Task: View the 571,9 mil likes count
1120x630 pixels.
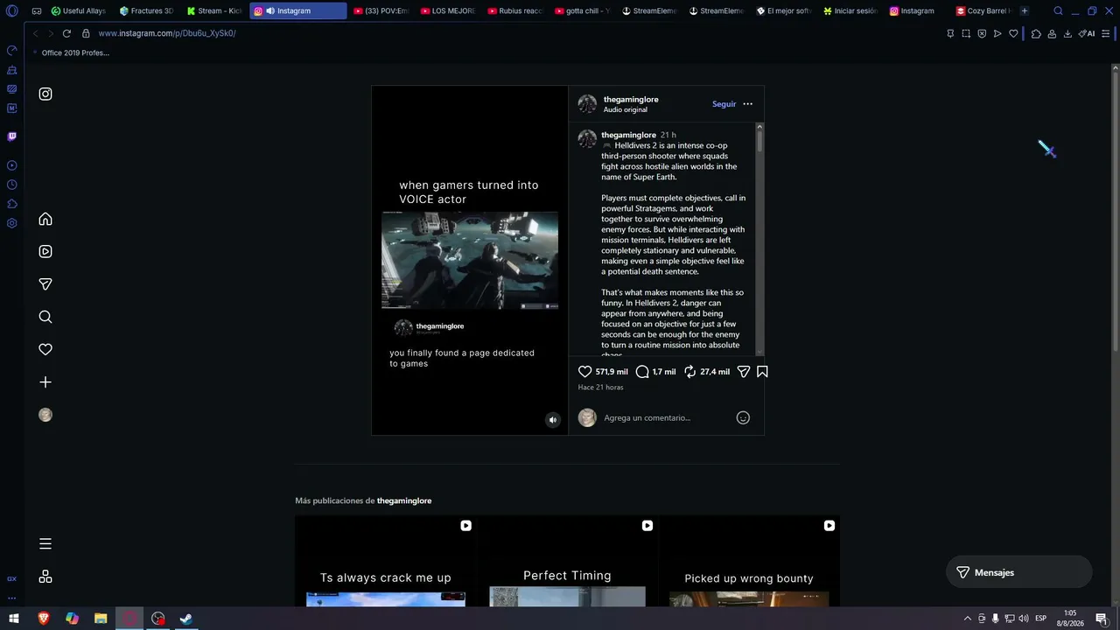Action: point(612,372)
